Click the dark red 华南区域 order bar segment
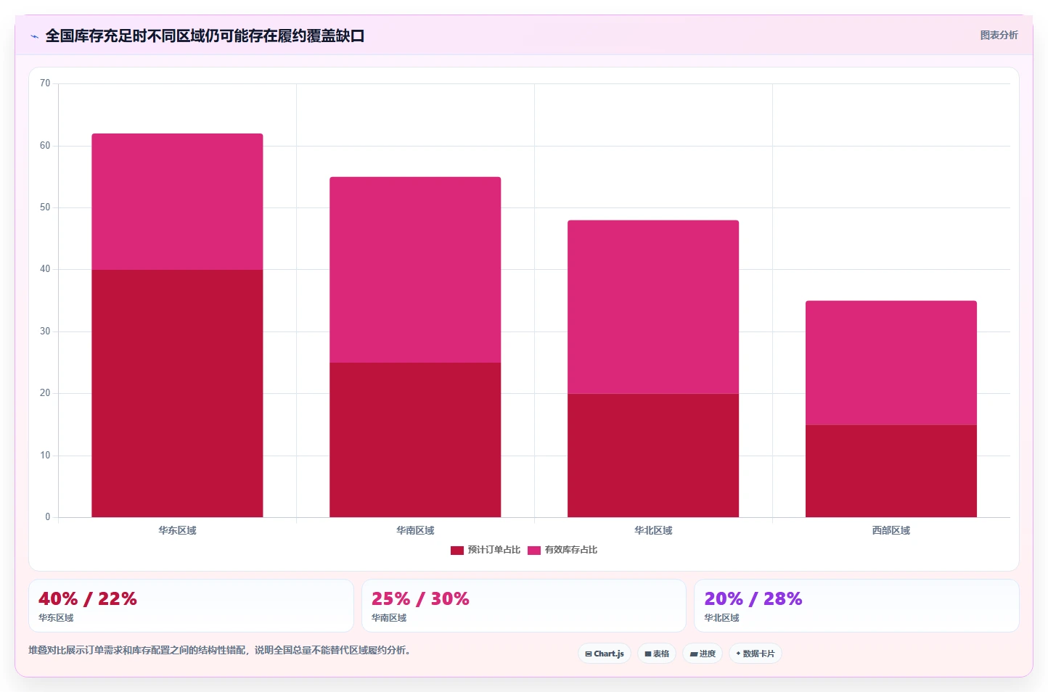Image resolution: width=1048 pixels, height=692 pixels. click(x=415, y=440)
